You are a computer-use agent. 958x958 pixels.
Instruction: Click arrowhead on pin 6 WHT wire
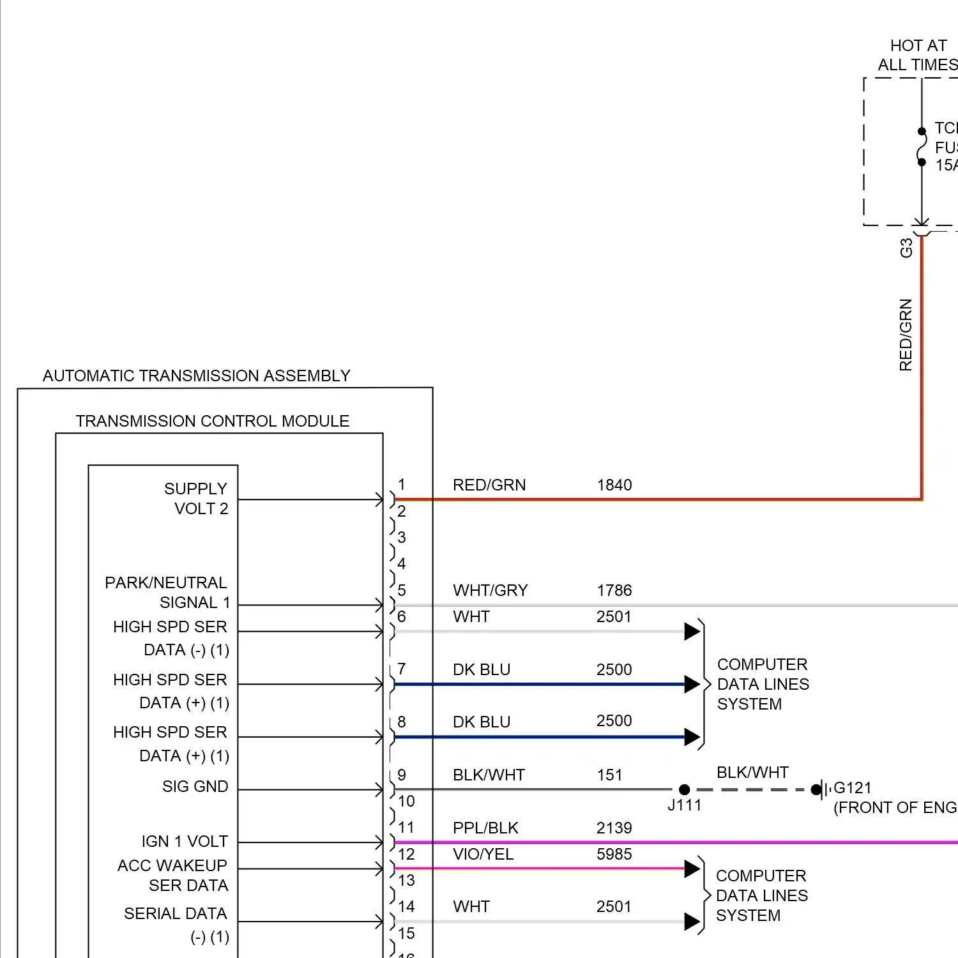tap(692, 632)
